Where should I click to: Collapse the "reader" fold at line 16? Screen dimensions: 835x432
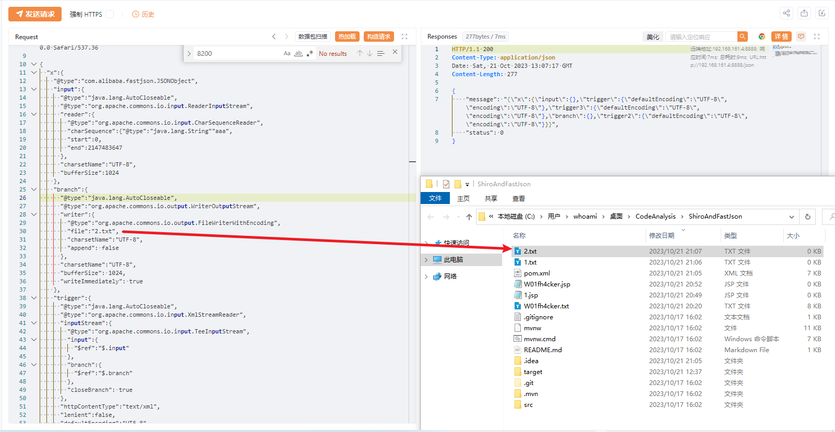click(x=34, y=114)
